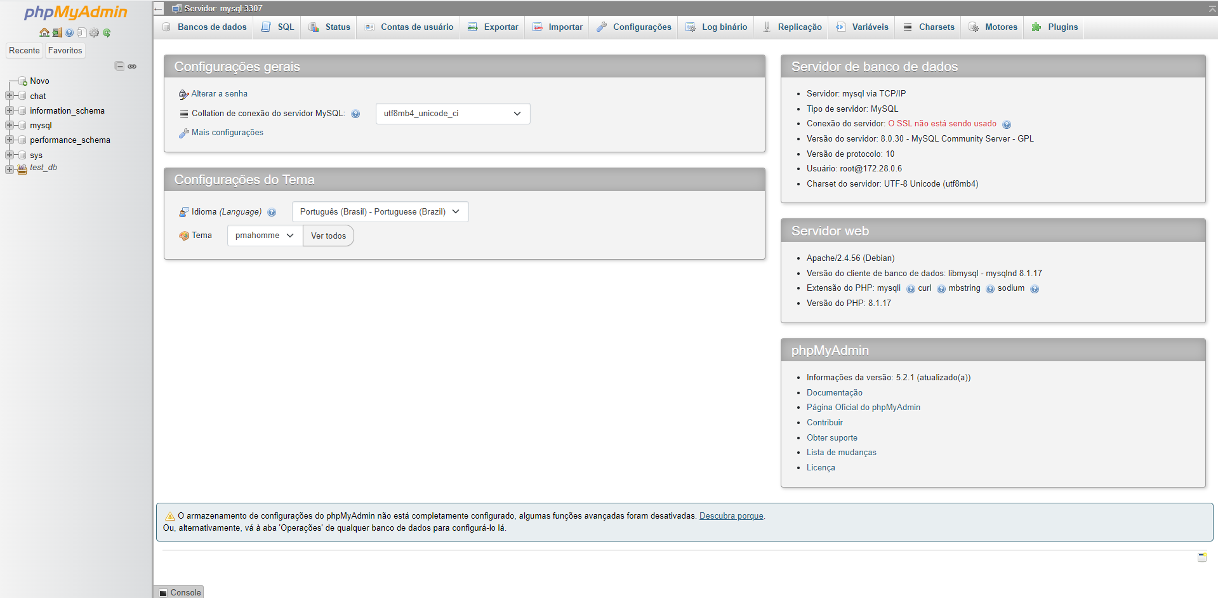1218x598 pixels.
Task: Open the Importar tab
Action: (x=557, y=27)
